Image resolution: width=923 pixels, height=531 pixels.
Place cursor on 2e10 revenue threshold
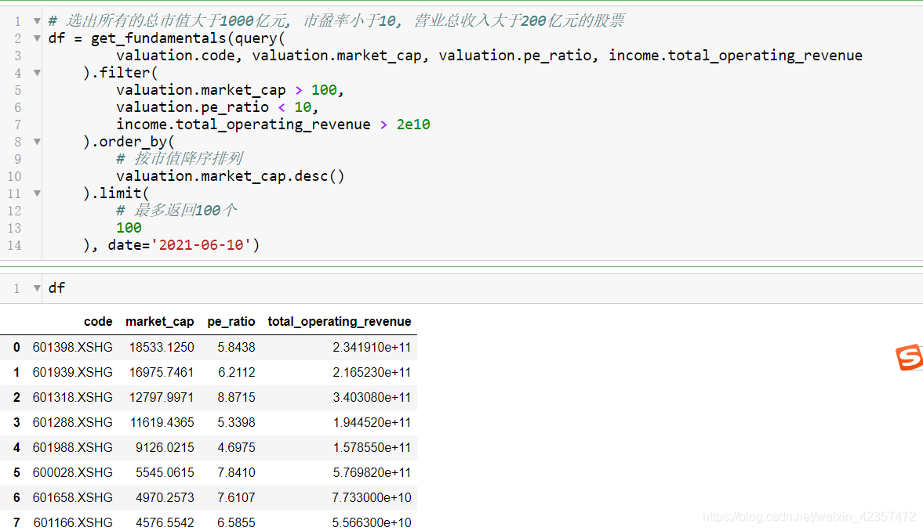pos(413,125)
